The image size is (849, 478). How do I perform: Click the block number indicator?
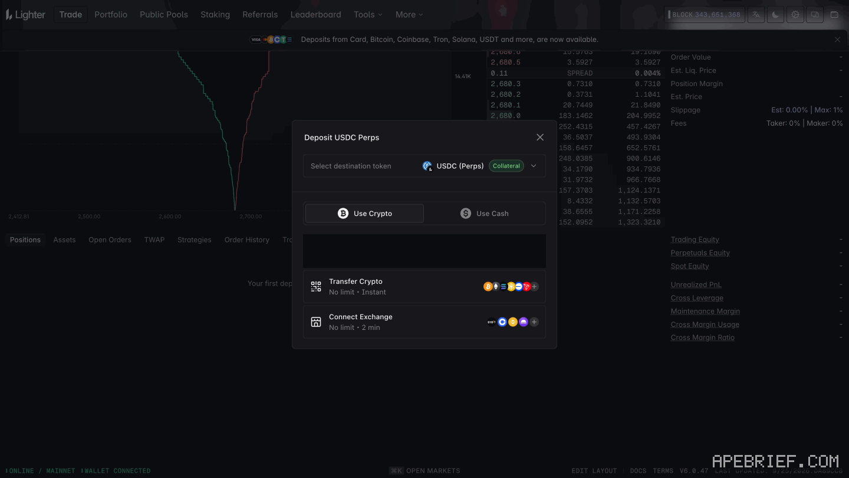point(704,15)
